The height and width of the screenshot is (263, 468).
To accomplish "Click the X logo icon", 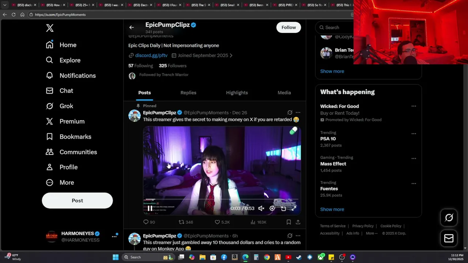I will [50, 28].
